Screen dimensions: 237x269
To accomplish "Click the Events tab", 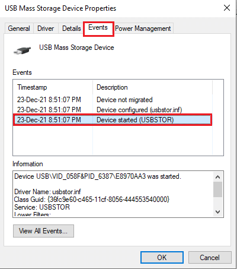I will (98, 27).
